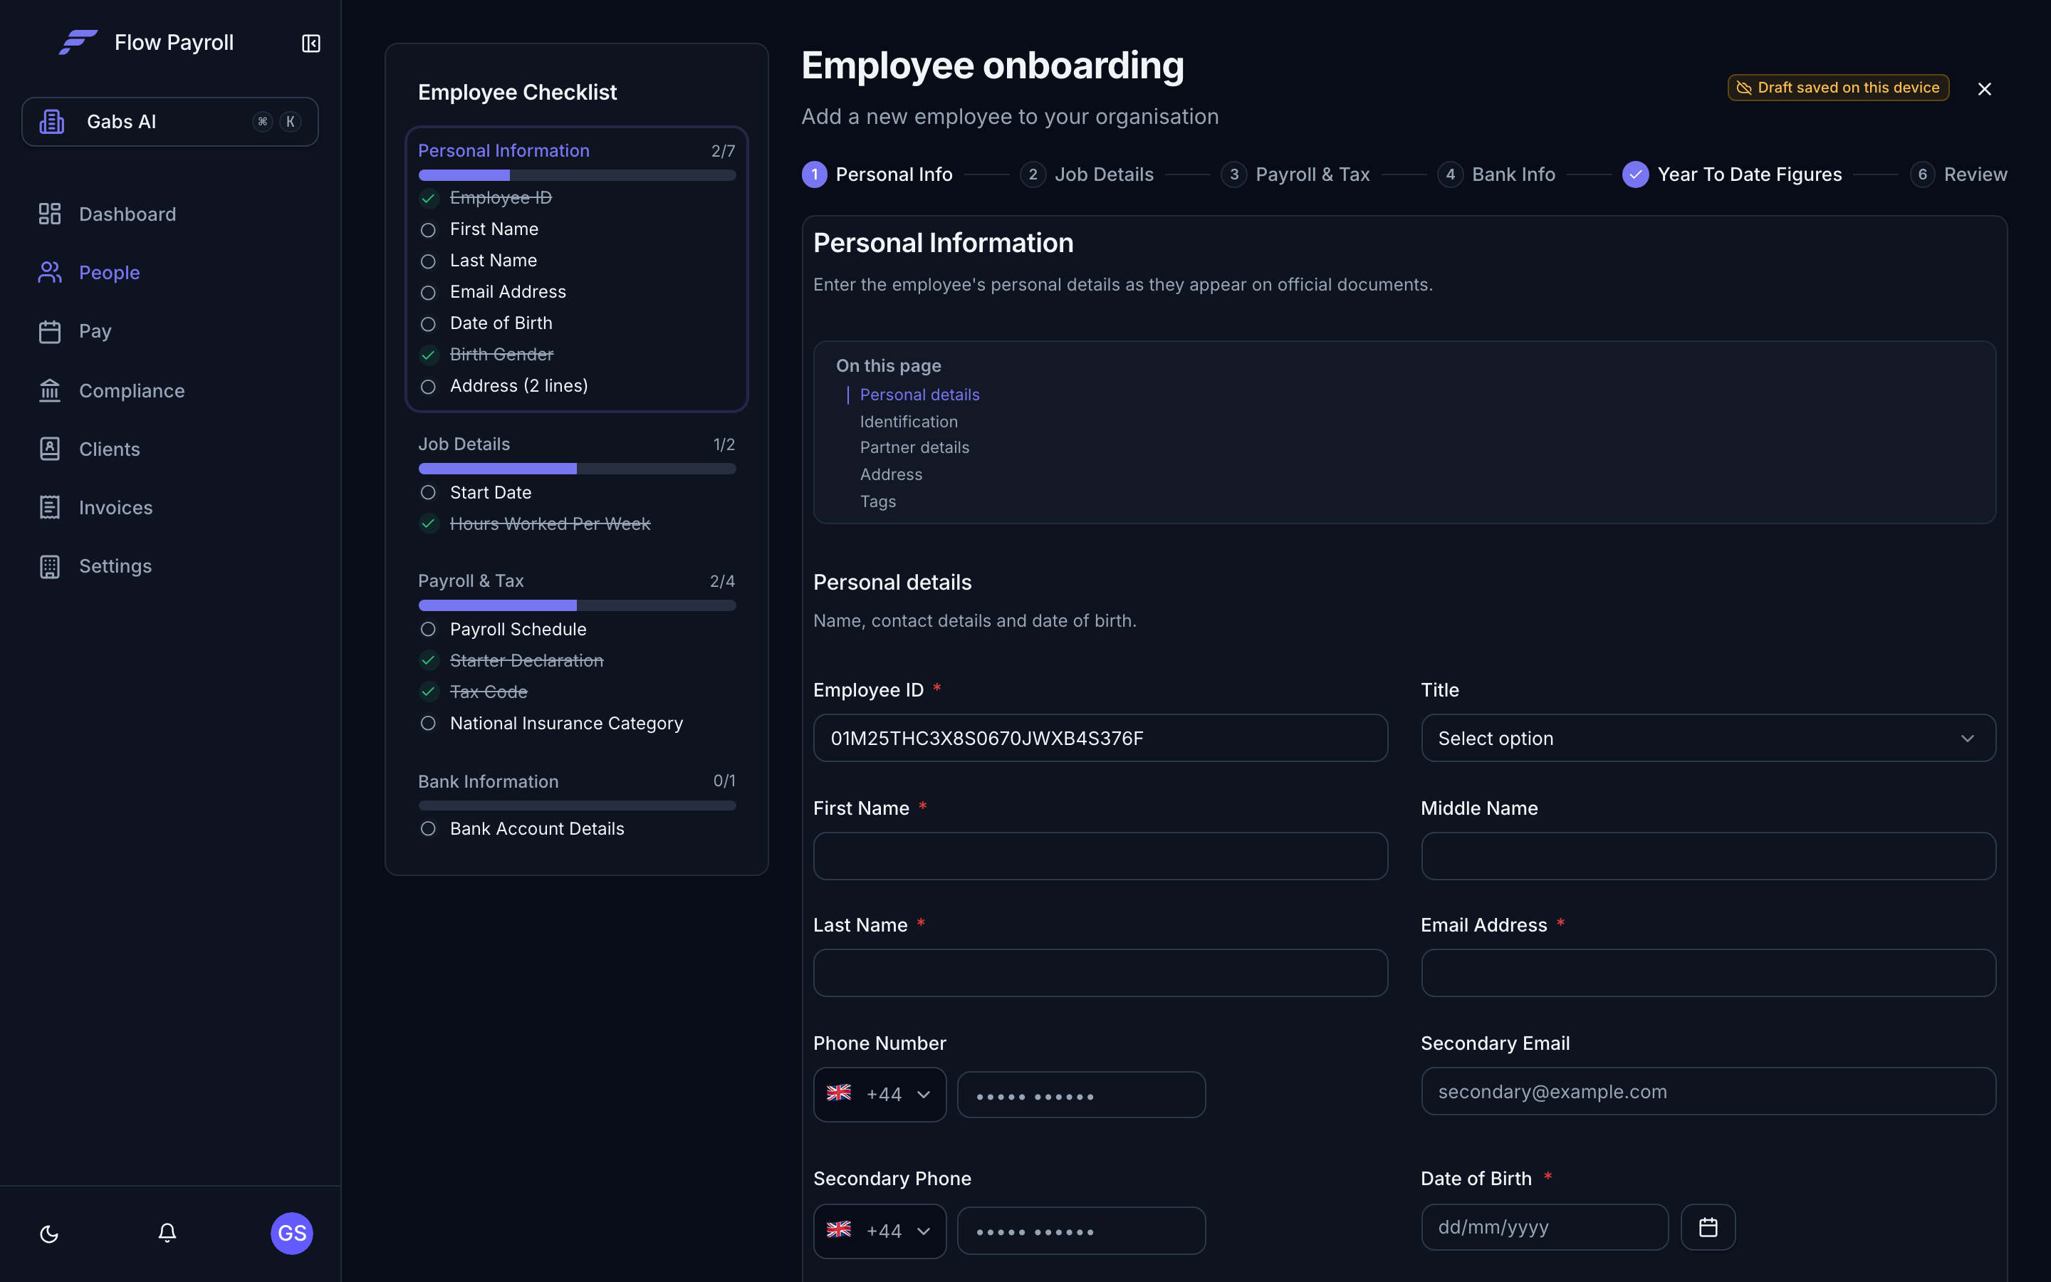Jump to Address section link

point(891,475)
